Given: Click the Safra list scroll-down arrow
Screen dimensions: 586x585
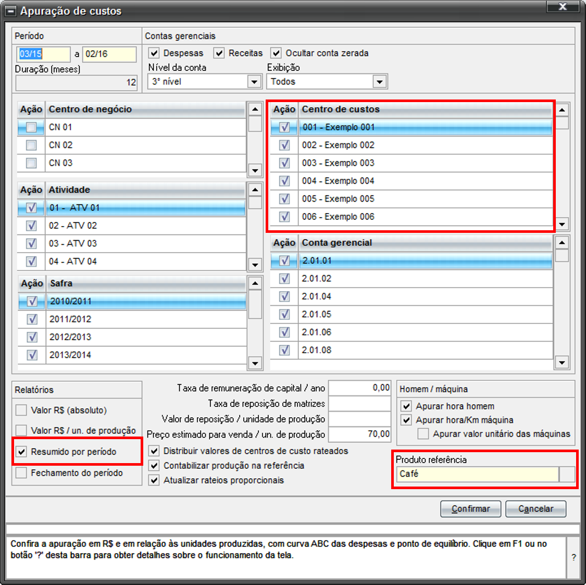Looking at the screenshot, I should point(255,363).
